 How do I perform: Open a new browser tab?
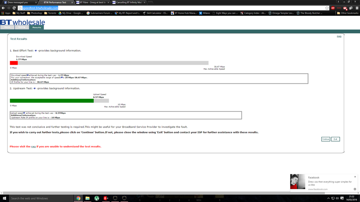pyautogui.click(x=151, y=2)
